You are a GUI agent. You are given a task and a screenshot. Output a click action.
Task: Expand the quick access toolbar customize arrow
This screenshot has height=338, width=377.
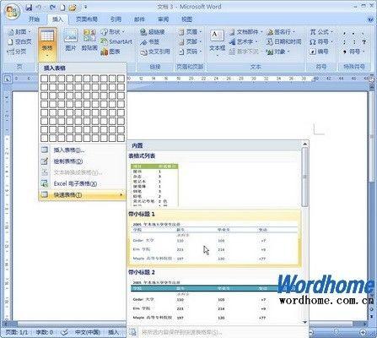point(86,8)
